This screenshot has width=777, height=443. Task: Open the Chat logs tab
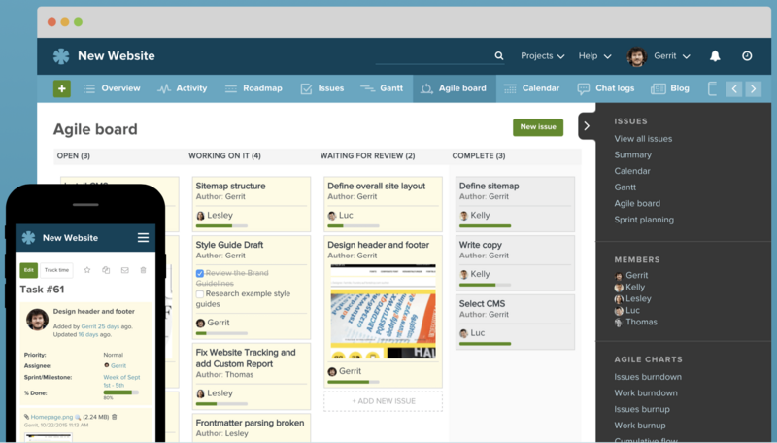[x=606, y=88]
